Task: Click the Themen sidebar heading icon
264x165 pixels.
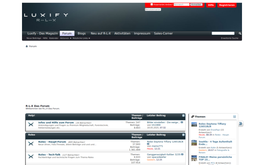Action: pyautogui.click(x=193, y=117)
